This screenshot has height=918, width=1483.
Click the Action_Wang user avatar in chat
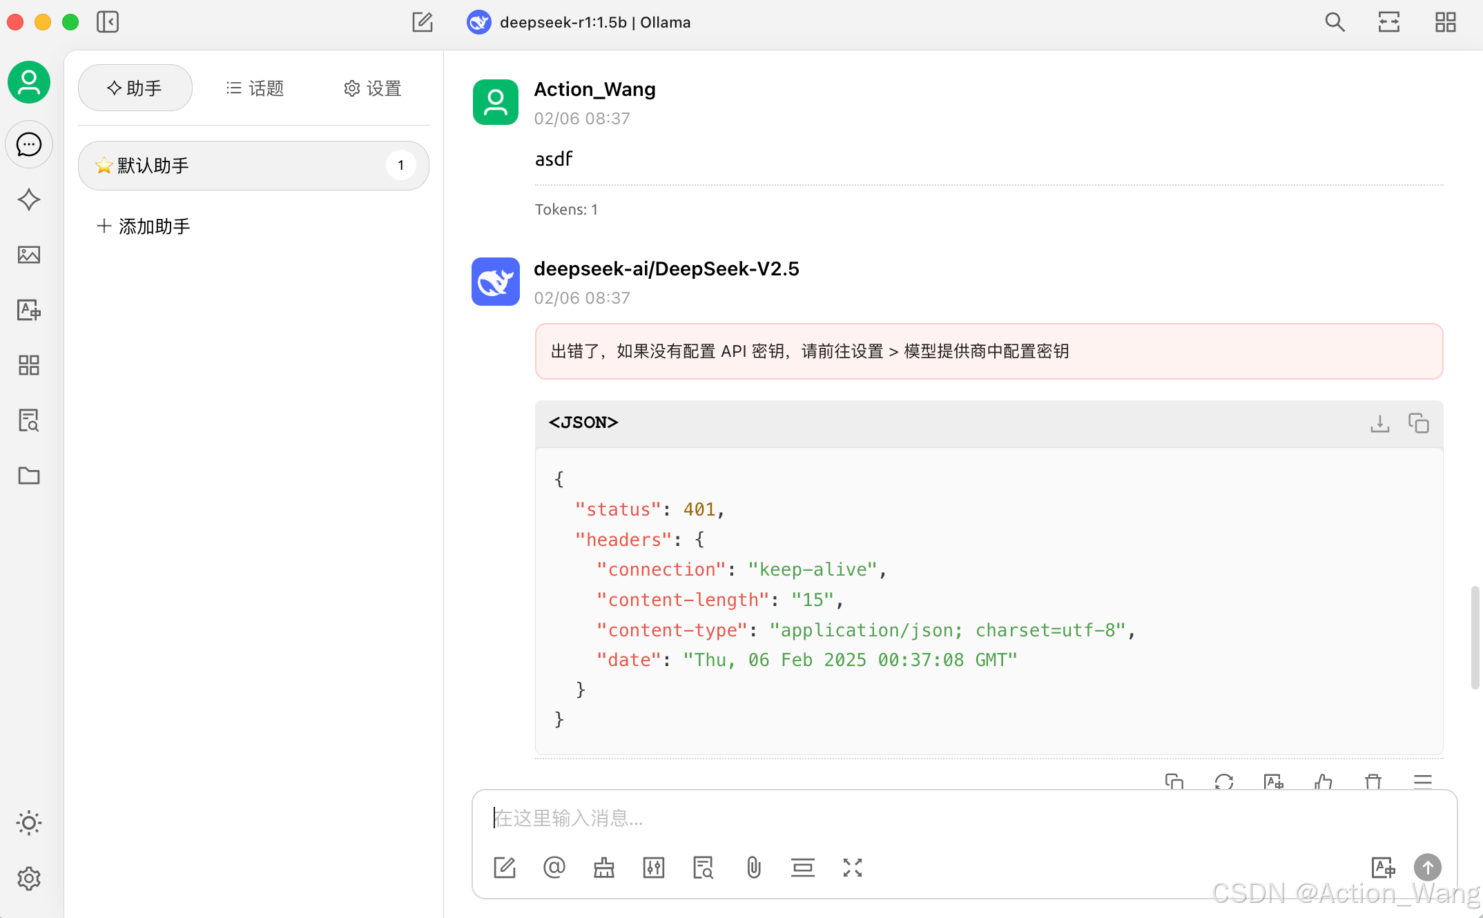(496, 102)
